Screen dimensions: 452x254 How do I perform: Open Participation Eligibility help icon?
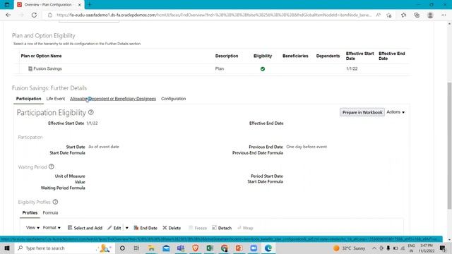(91, 112)
